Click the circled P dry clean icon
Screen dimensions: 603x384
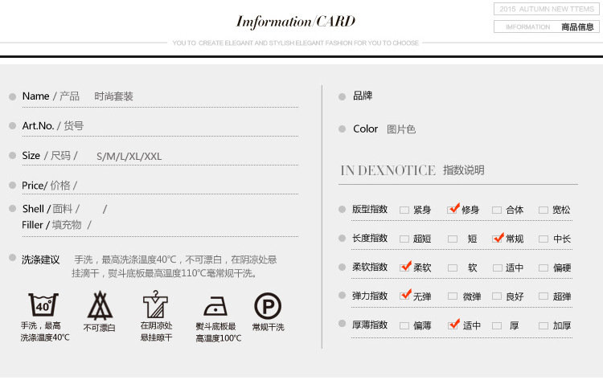(x=268, y=306)
